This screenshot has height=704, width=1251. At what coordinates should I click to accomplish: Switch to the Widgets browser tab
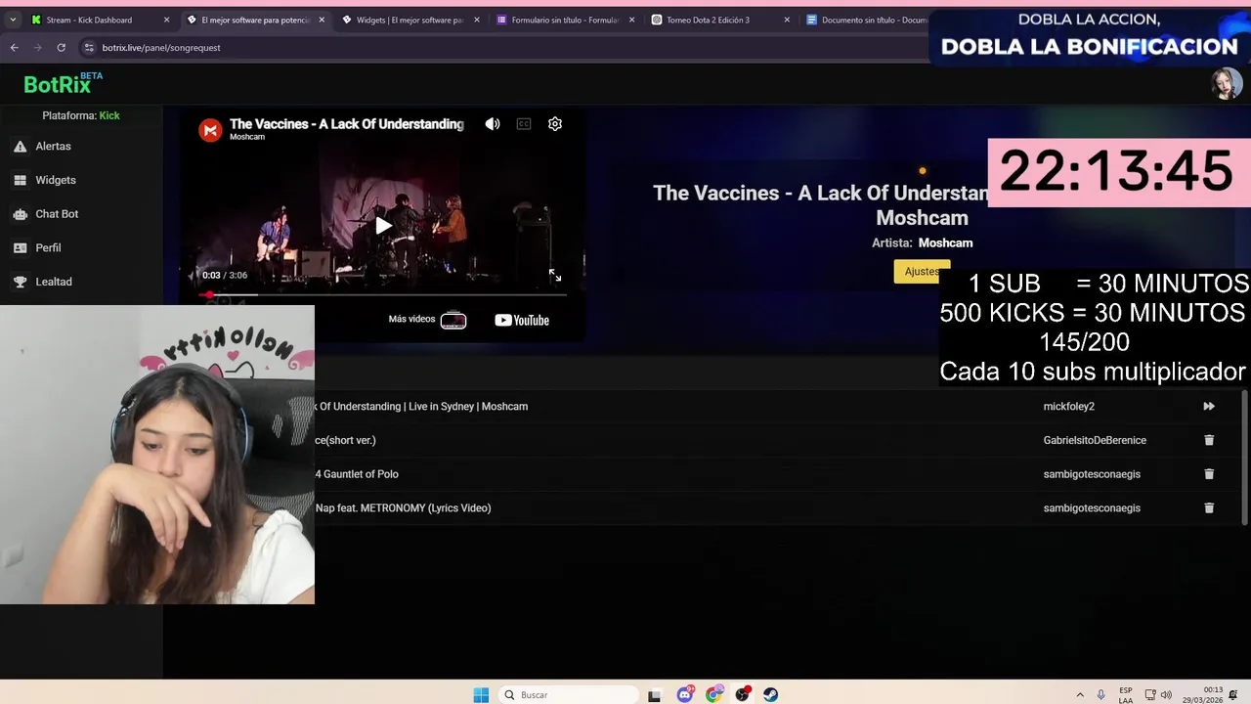click(x=410, y=20)
